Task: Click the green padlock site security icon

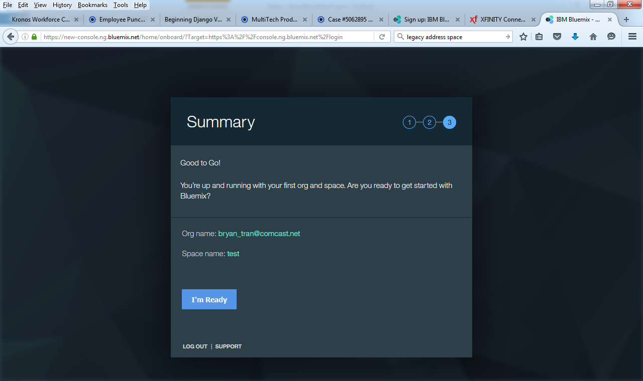Action: click(34, 37)
